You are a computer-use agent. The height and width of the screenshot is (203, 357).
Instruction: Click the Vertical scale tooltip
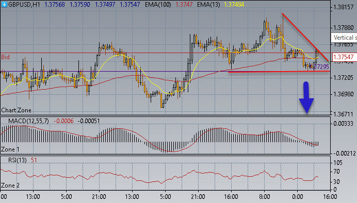344,38
